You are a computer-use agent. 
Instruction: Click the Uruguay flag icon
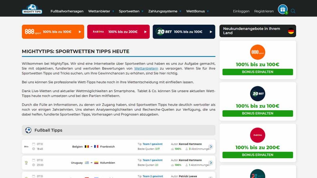pyautogui.click(x=87, y=163)
